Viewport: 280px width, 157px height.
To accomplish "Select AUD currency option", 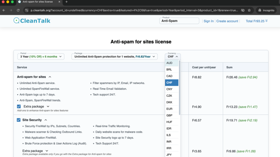I will [x=172, y=63].
